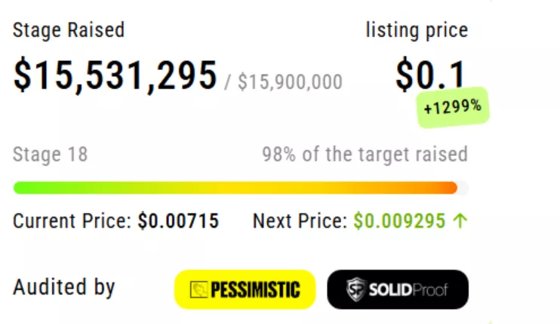Viewport: 560px width, 324px height.
Task: Click the SolidProof shield icon
Action: coord(355,290)
